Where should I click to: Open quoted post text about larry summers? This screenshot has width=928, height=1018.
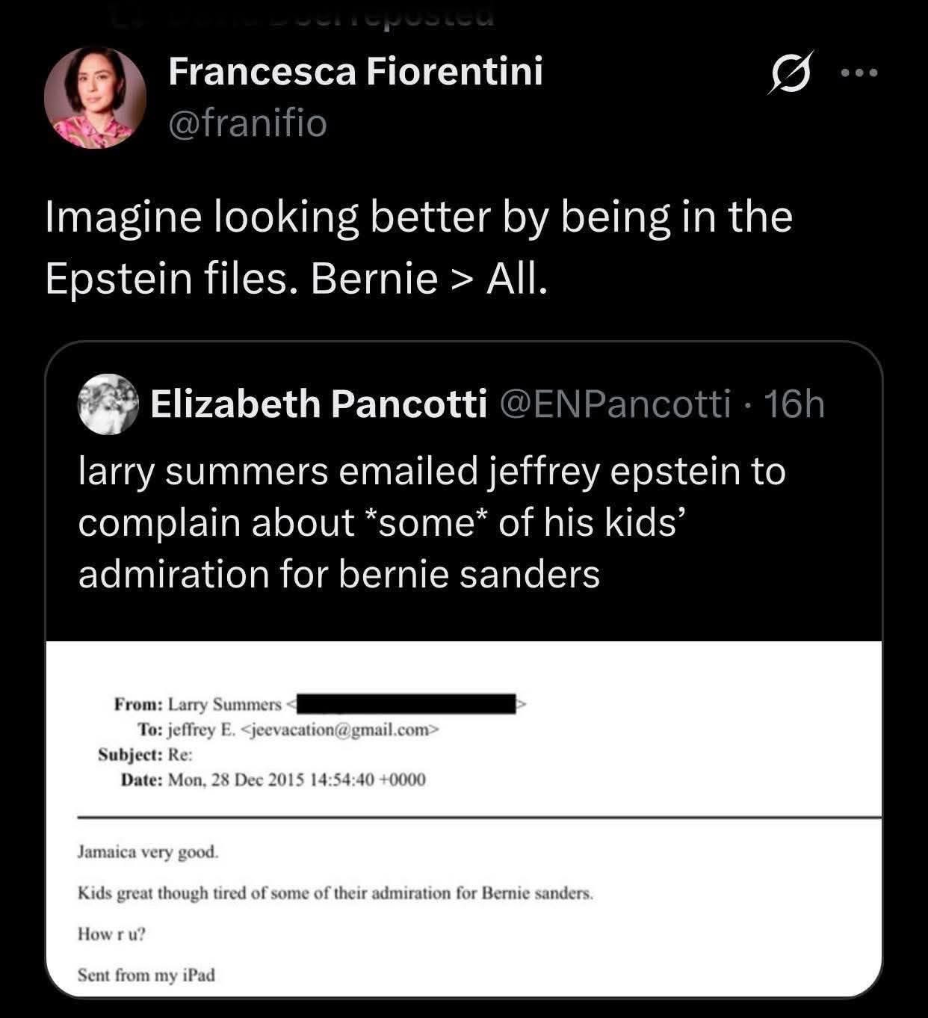pyautogui.click(x=432, y=522)
